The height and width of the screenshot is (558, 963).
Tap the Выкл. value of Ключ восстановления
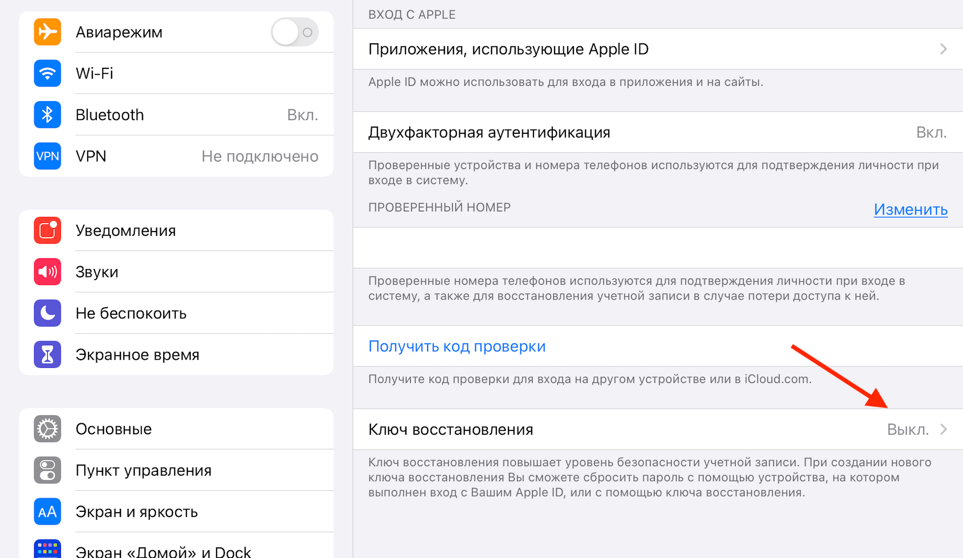(x=908, y=429)
